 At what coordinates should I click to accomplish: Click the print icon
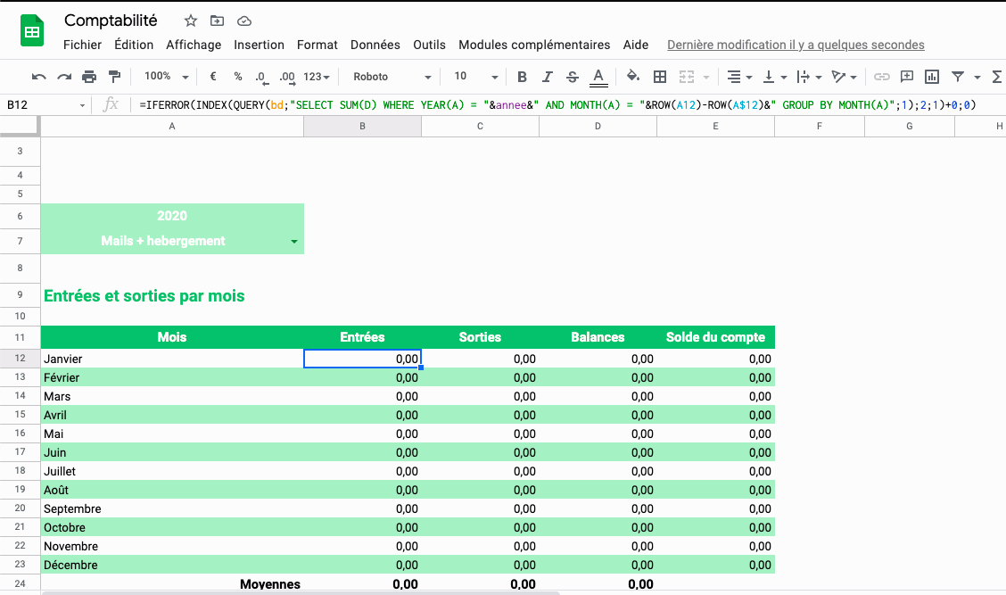click(89, 77)
